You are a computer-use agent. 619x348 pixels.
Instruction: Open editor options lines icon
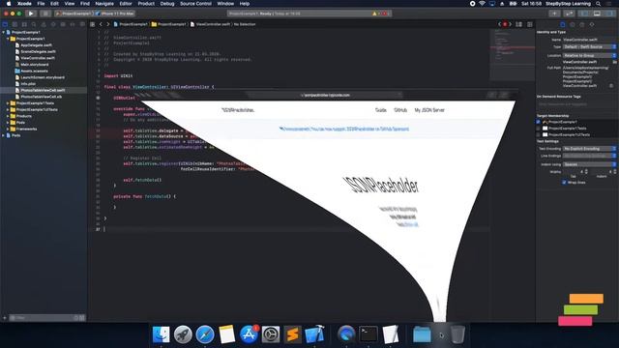(518, 24)
